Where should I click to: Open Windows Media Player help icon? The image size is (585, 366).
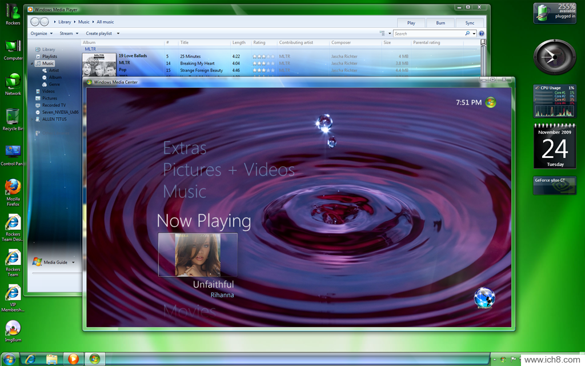tap(481, 34)
